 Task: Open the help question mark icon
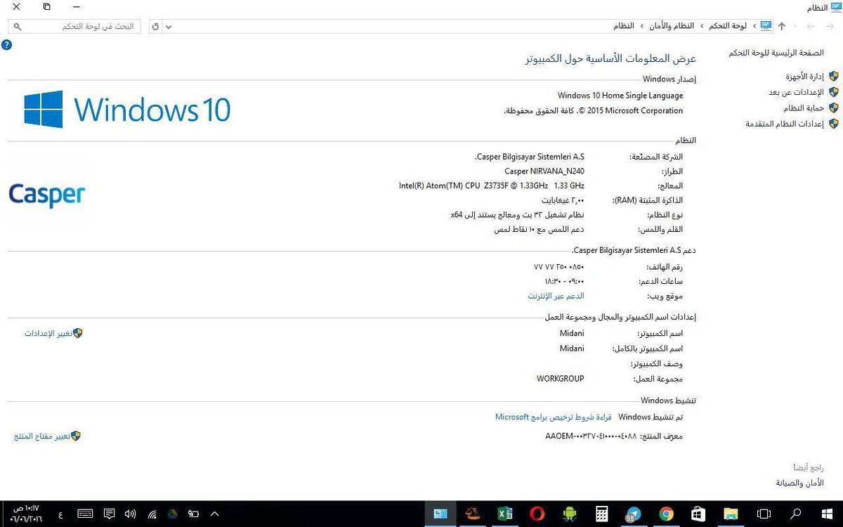6,45
